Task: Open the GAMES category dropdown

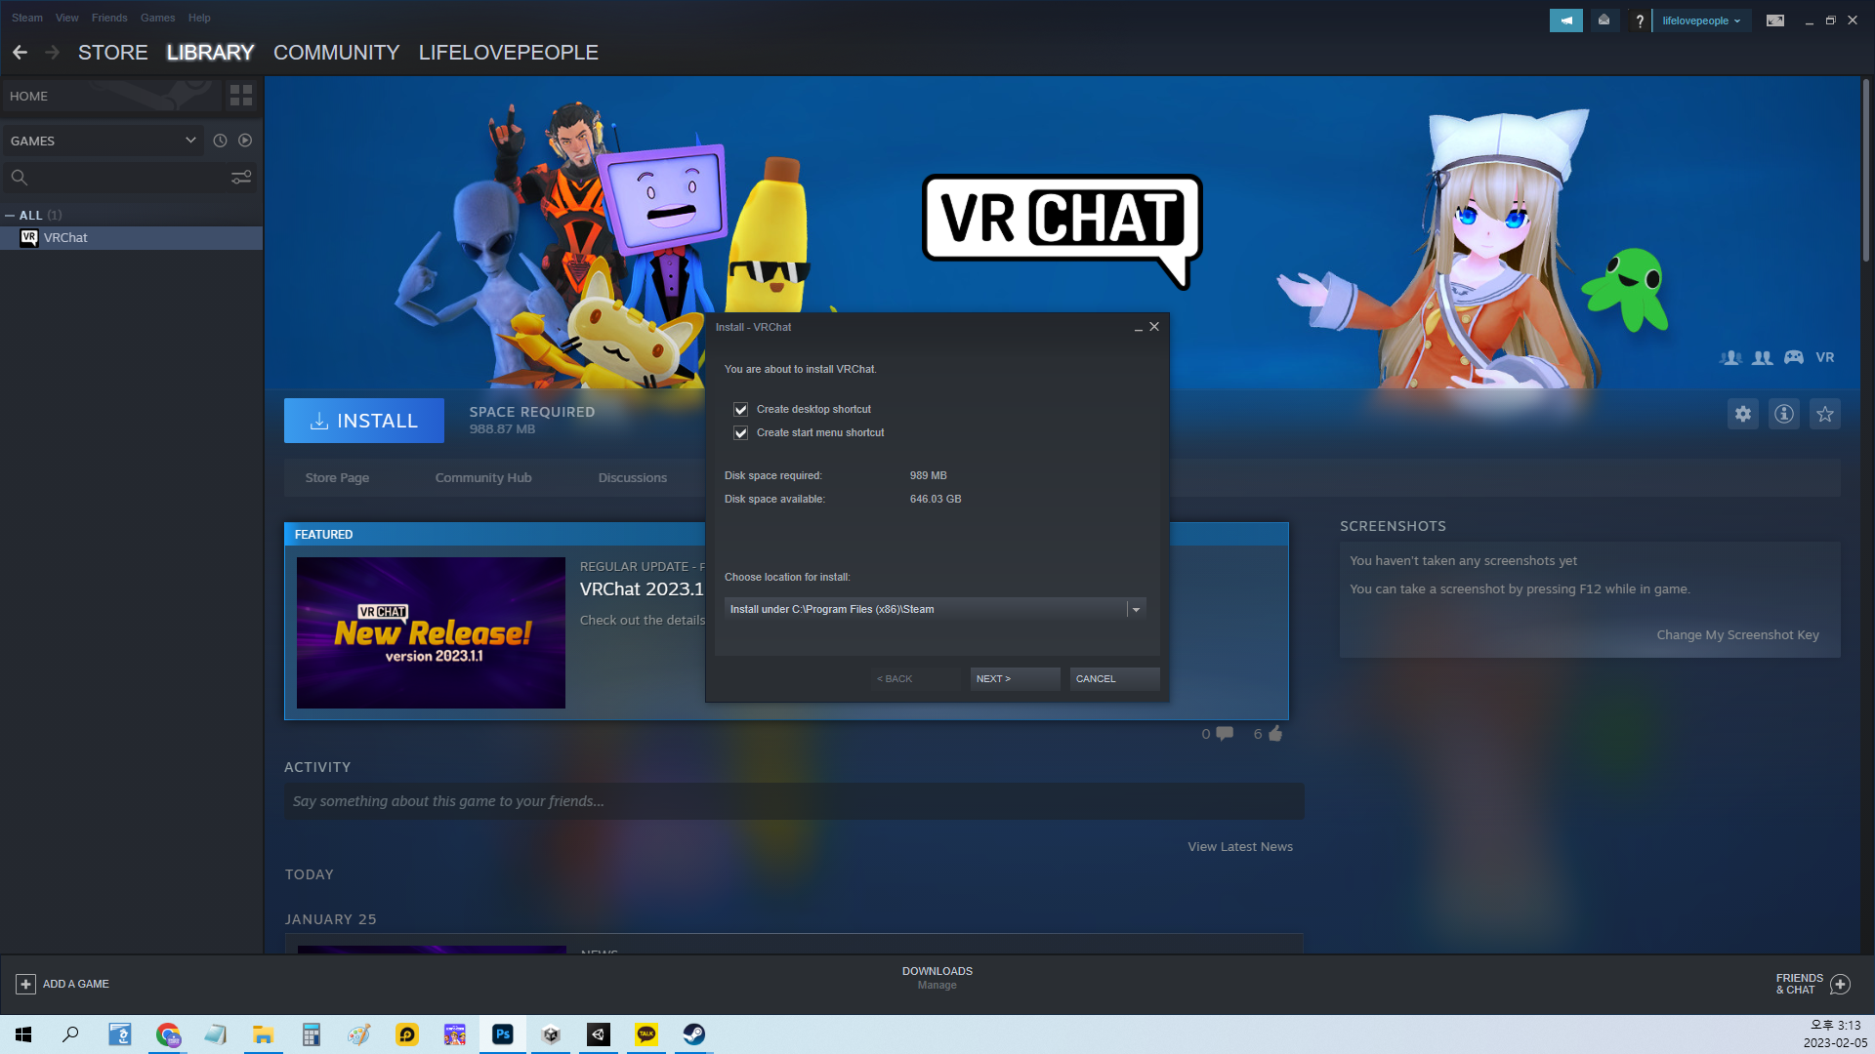Action: 189,141
